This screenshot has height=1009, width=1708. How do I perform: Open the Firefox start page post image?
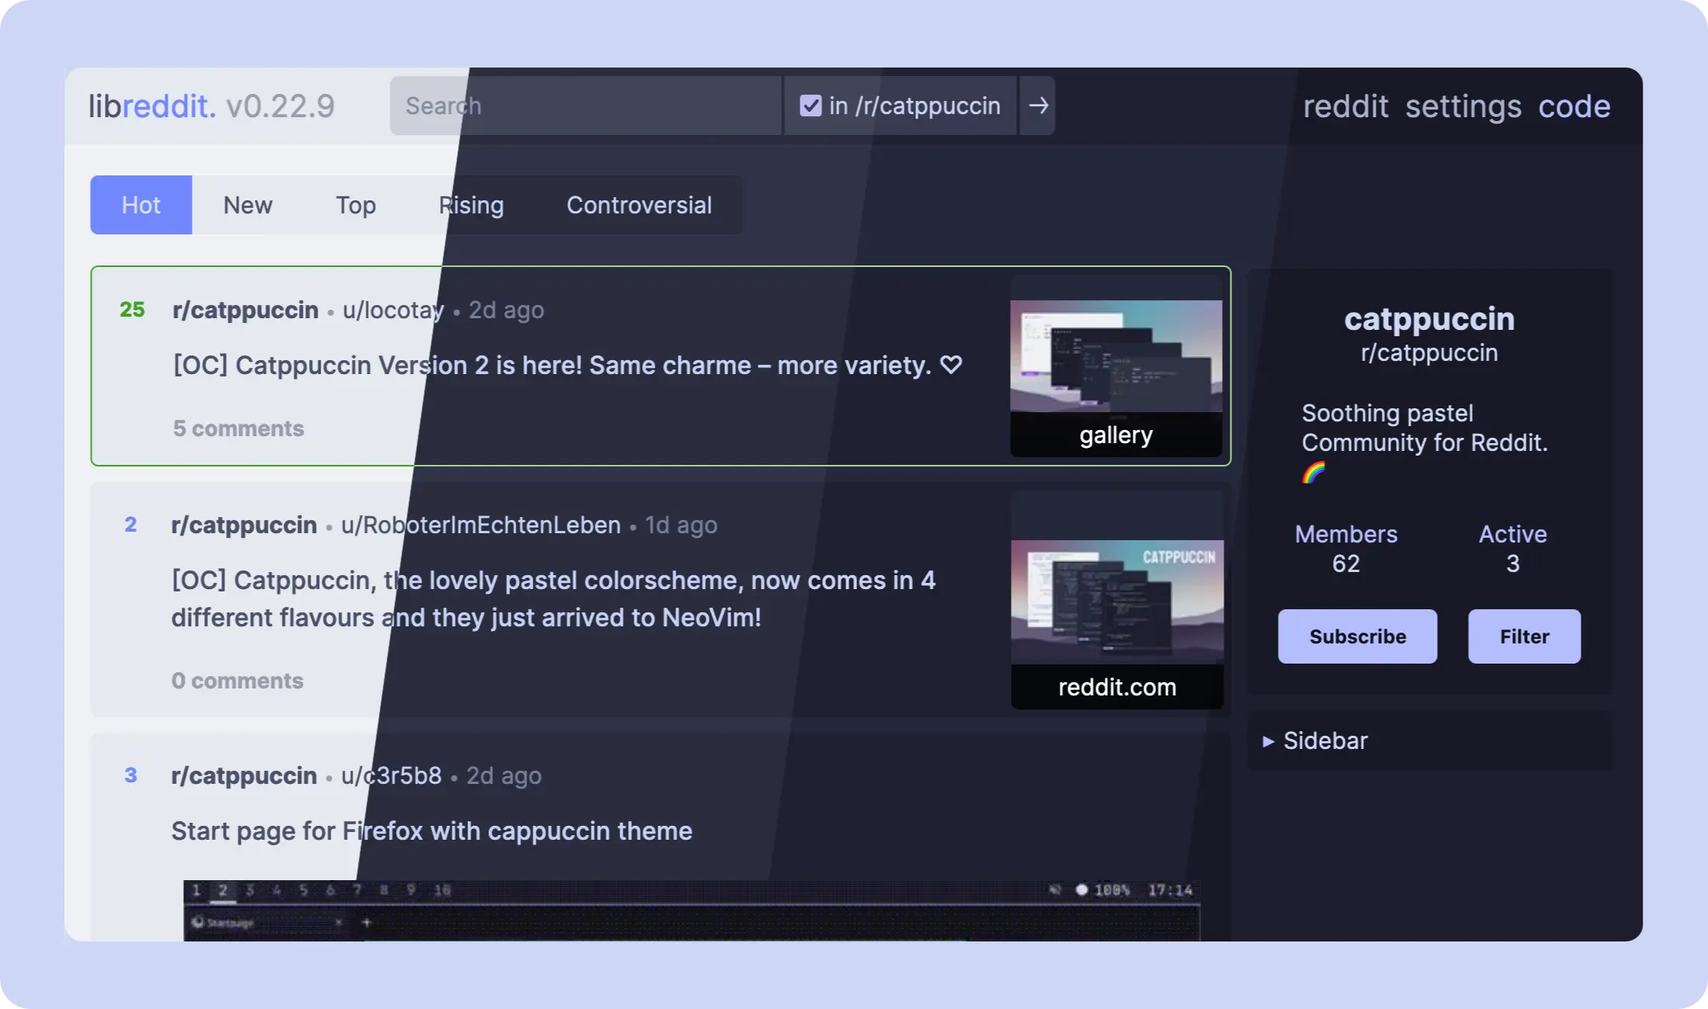[692, 910]
